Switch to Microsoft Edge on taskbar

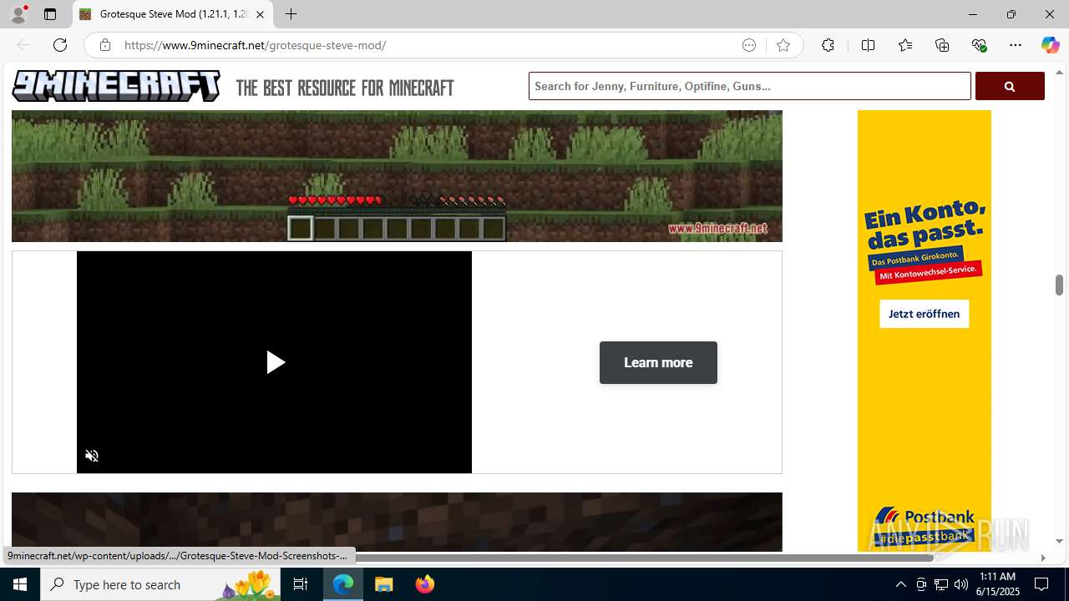343,584
